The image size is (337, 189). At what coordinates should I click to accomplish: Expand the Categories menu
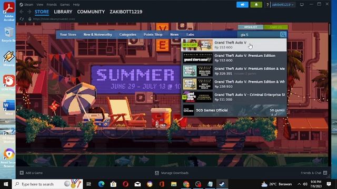click(x=127, y=35)
